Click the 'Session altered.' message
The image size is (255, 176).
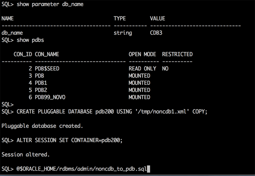(x=26, y=155)
